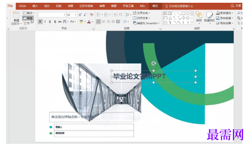Switch to the Insert (插入) tab
Image resolution: width=251 pixels, height=147 pixels.
click(x=35, y=6)
